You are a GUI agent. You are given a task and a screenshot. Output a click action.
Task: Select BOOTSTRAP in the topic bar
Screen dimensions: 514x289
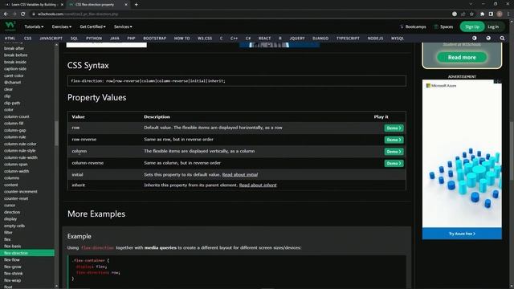155,39
